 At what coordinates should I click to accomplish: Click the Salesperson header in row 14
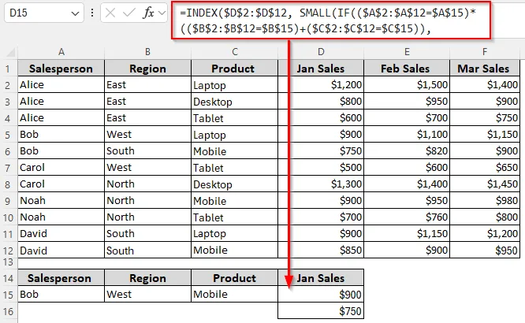point(61,278)
